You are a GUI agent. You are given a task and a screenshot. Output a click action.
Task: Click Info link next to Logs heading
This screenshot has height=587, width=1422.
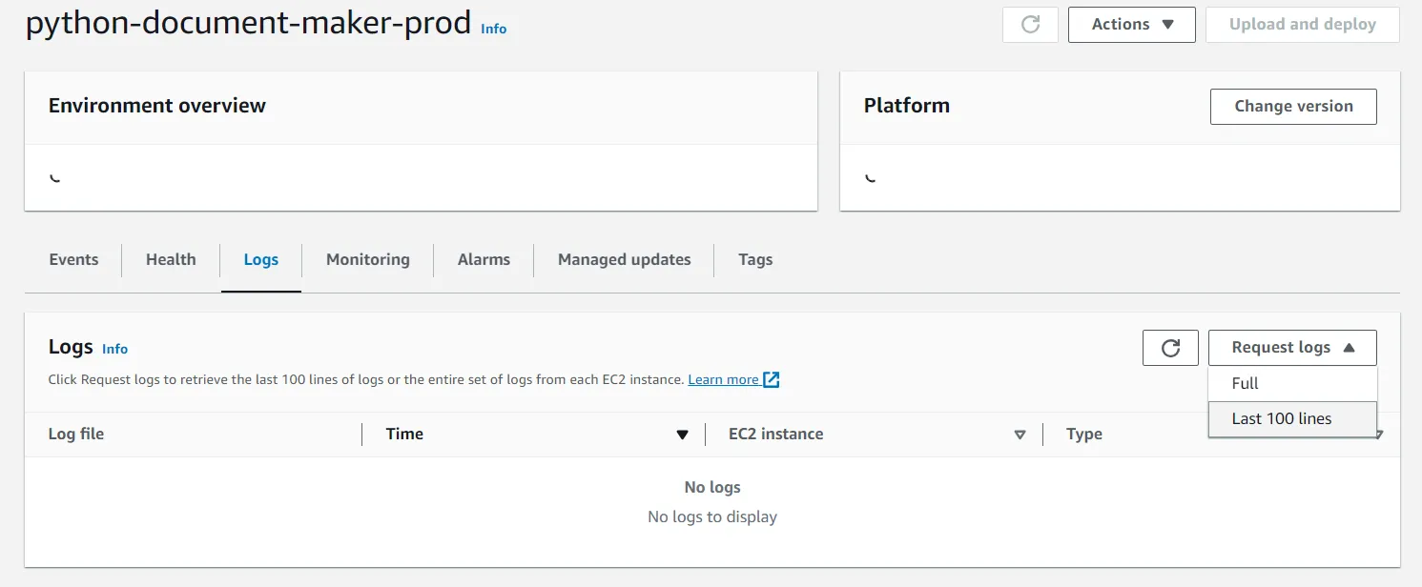(114, 349)
